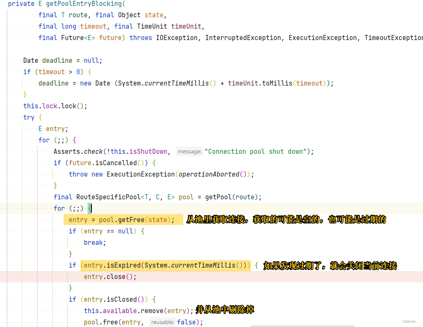This screenshot has width=423, height=327.
Task: Click 'Object state' parameter
Action: click(140, 15)
